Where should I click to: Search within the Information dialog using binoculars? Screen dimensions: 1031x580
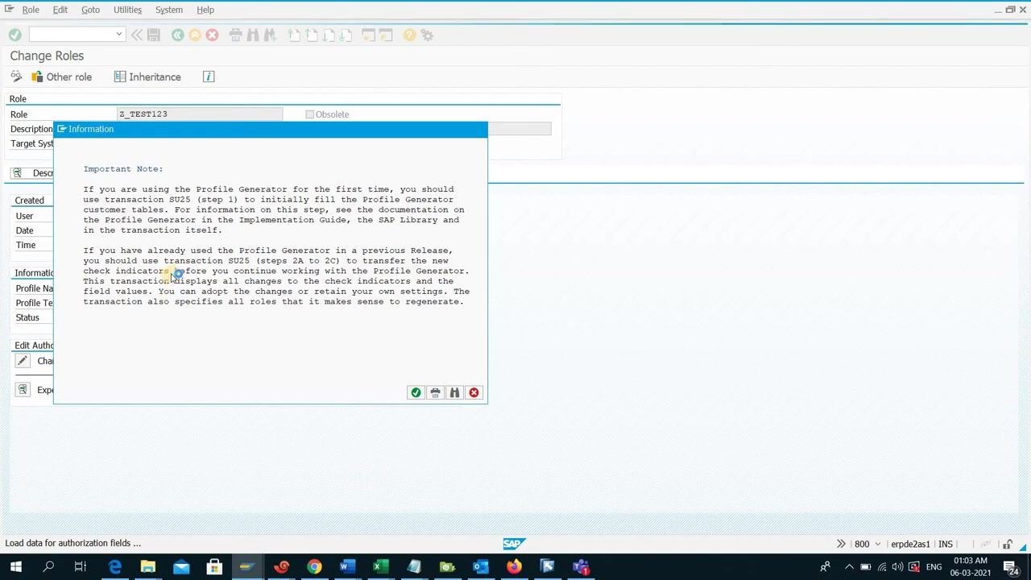click(454, 392)
